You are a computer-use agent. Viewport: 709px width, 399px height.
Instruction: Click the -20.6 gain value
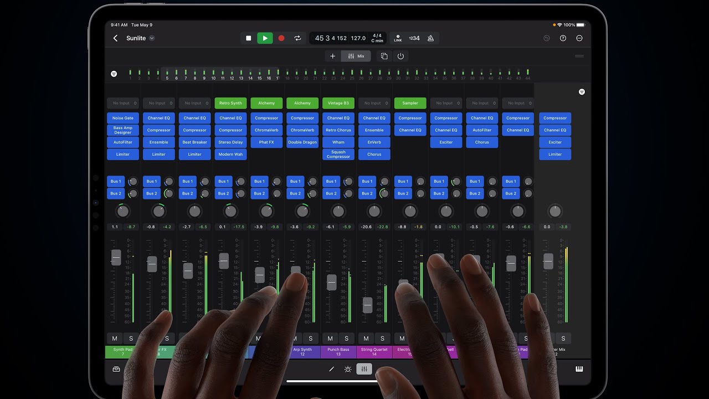point(366,227)
